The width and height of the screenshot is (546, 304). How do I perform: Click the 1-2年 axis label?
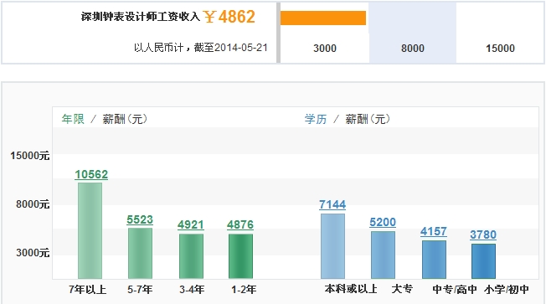tap(244, 290)
